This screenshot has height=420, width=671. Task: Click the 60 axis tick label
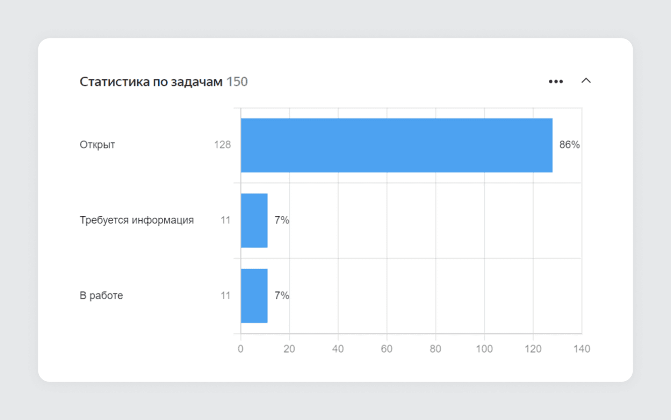(x=387, y=349)
